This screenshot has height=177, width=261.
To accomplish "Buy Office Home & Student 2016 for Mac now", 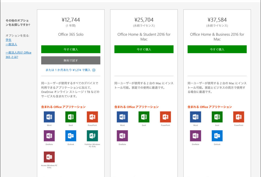I will [144, 49].
